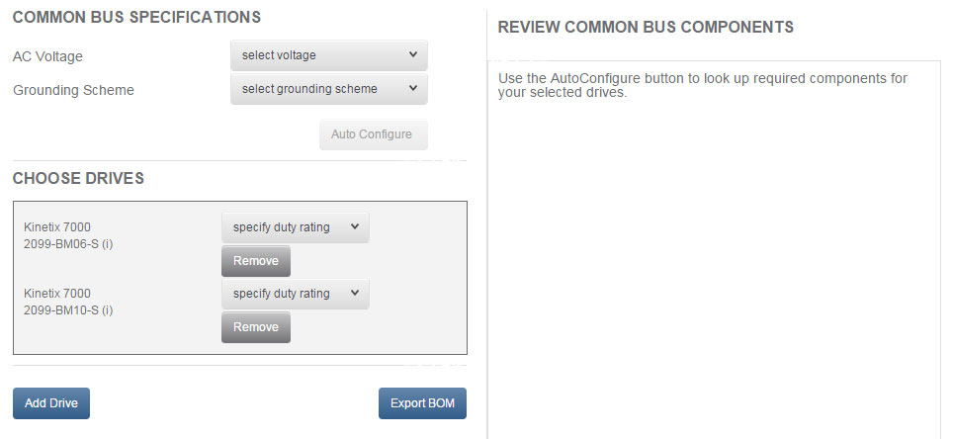Specify duty rating for 2099-BM06-S drive
Image resolution: width=953 pixels, height=439 pixels.
(x=295, y=227)
